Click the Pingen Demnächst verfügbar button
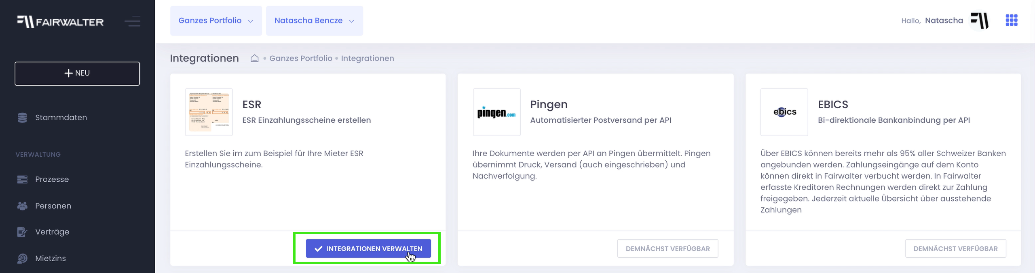 (667, 248)
